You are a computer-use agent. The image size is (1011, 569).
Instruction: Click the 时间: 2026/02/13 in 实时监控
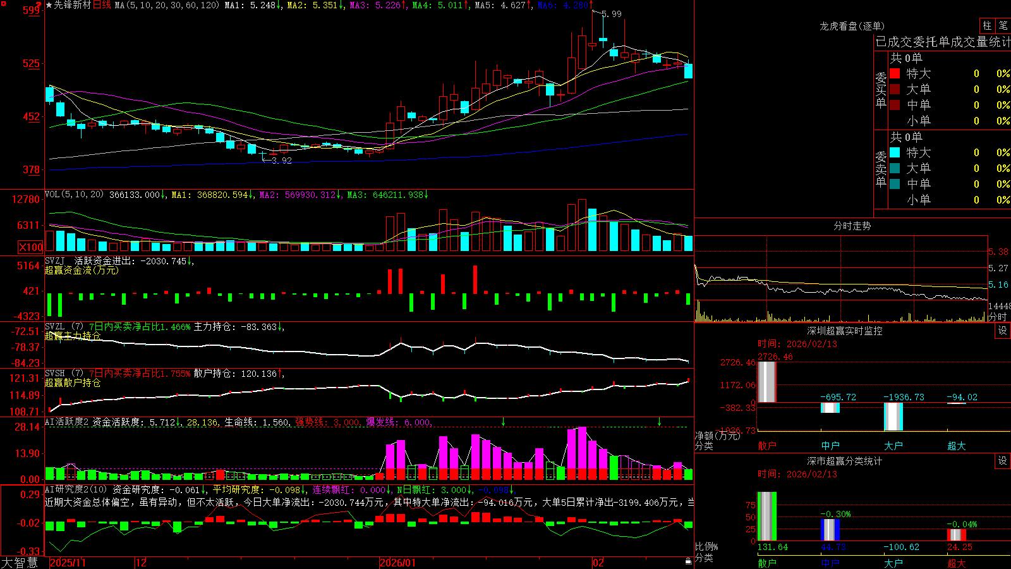coord(797,344)
